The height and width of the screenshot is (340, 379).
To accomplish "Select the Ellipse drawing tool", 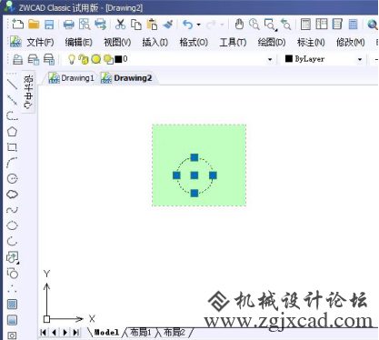I will [12, 225].
